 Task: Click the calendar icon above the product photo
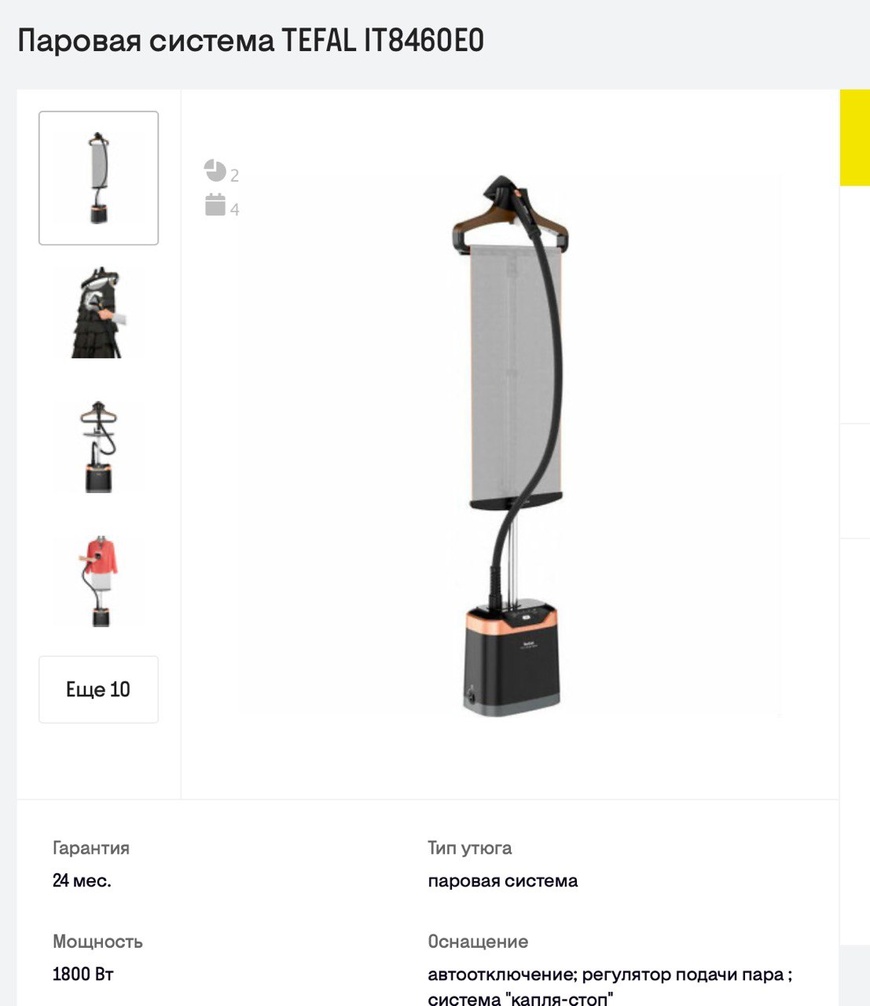[215, 205]
